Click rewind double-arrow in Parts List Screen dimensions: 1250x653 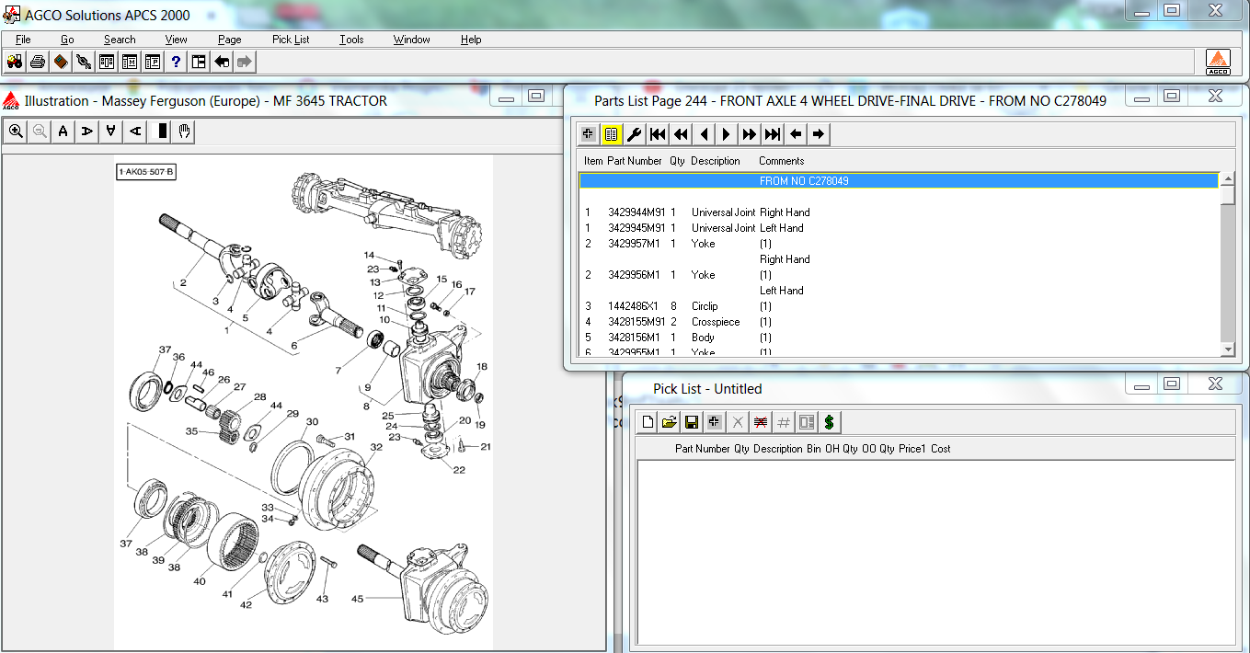[x=681, y=134]
